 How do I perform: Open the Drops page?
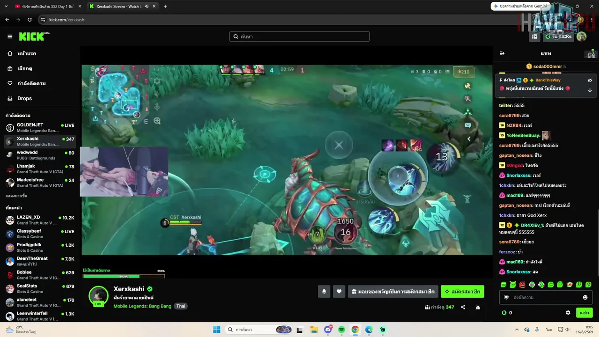click(24, 98)
